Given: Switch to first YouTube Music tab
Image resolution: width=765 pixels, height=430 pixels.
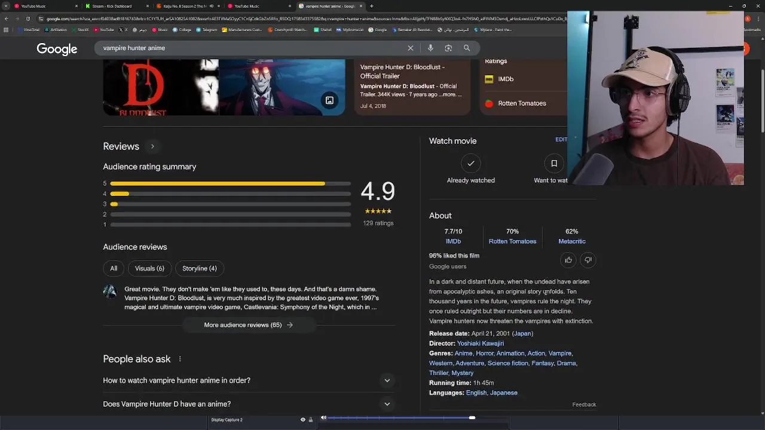Looking at the screenshot, I should point(45,6).
